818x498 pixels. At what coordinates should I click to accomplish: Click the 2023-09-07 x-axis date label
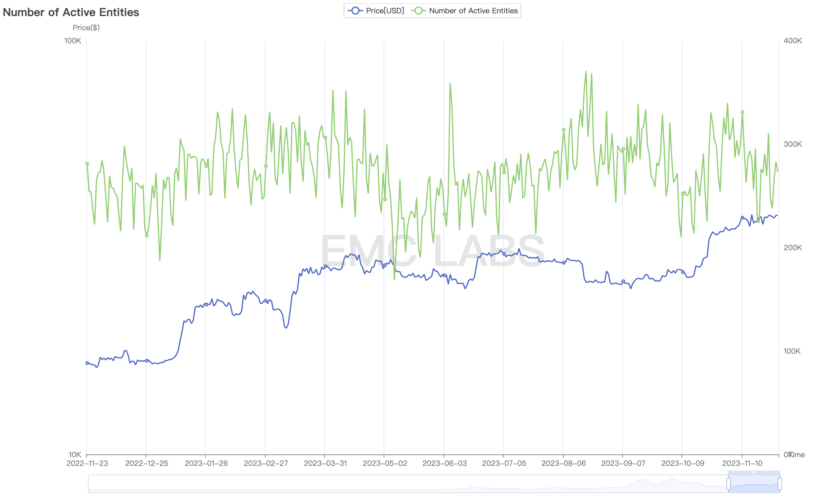pos(623,463)
